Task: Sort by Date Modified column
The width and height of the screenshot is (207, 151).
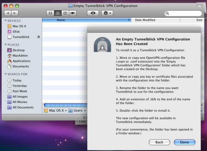Action: [145, 20]
